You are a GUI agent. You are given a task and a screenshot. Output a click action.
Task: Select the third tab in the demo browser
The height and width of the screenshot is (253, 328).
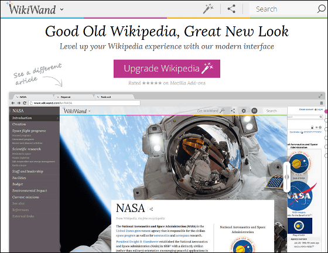(114, 97)
